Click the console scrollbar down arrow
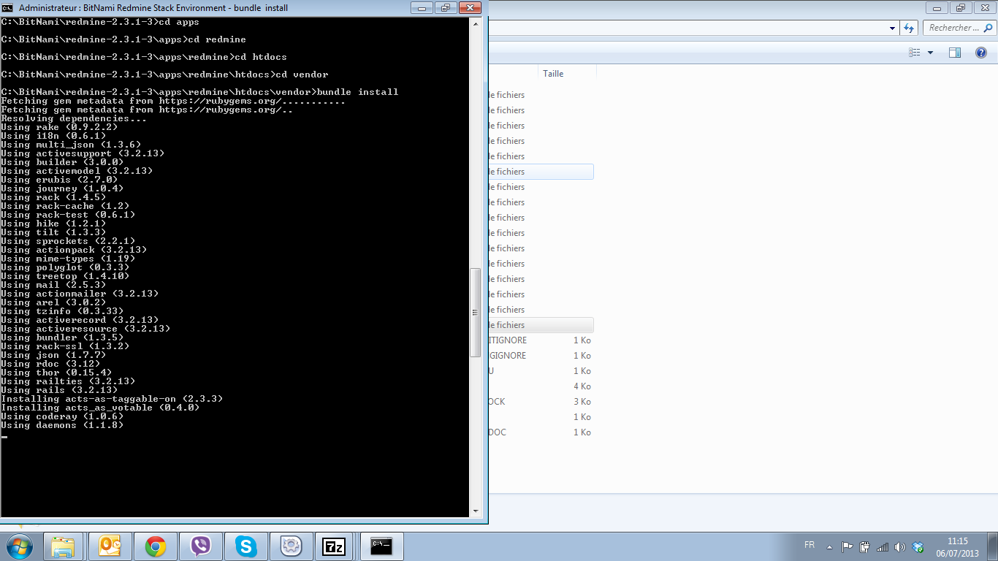Screen dimensions: 998x561 tap(476, 511)
